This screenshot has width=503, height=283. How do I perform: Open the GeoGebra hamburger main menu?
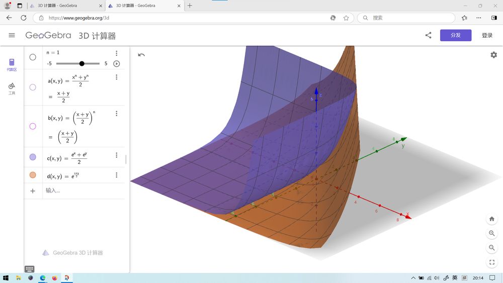[x=12, y=35]
